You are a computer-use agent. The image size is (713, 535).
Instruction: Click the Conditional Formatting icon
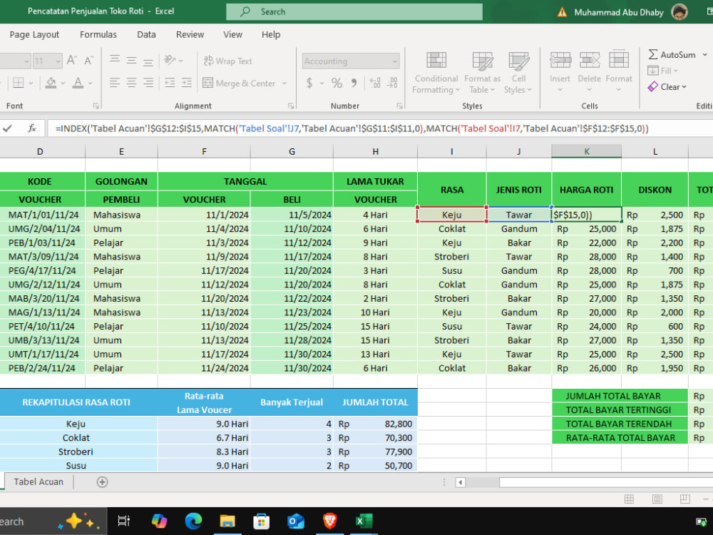(436, 61)
